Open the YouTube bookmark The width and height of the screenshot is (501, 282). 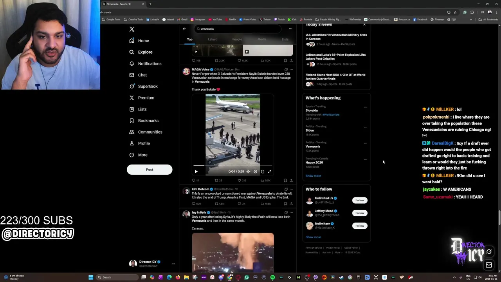(x=215, y=19)
